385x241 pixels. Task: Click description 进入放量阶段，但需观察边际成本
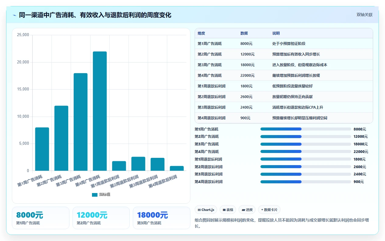point(300,65)
